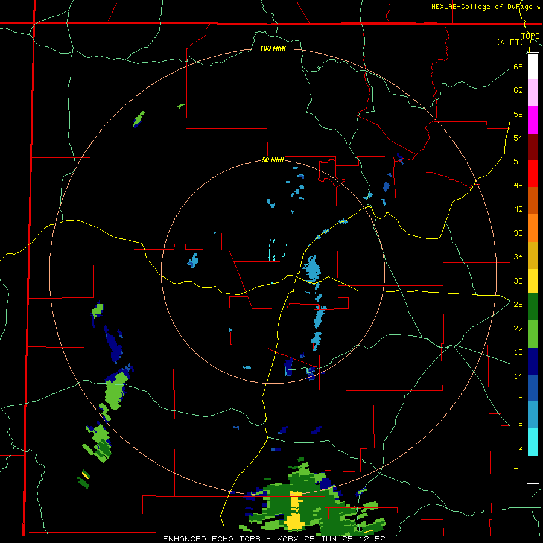
Task: Click the '50 NMI' range ring label
Action: click(x=273, y=160)
